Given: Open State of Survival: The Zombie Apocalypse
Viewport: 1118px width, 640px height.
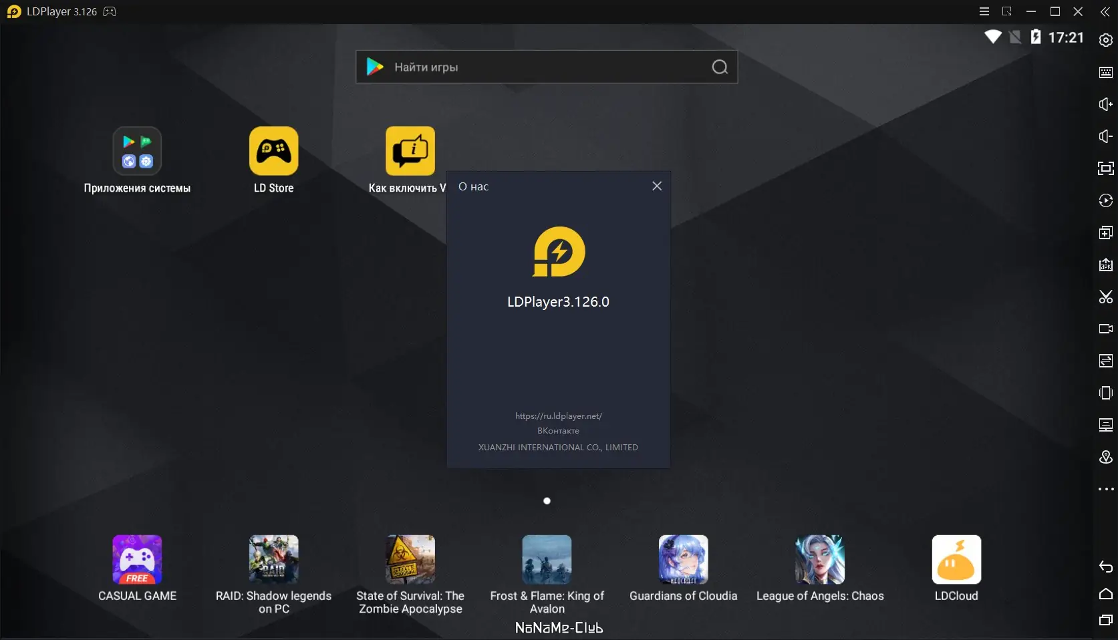Looking at the screenshot, I should coord(410,575).
